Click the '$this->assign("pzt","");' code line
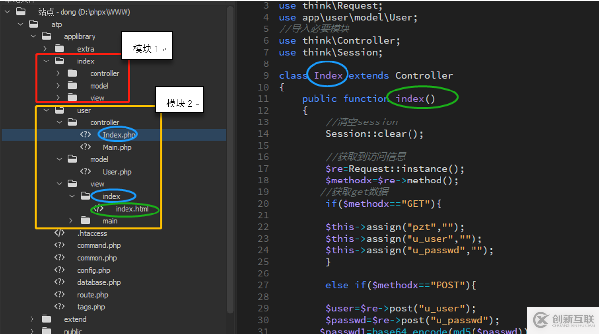 coord(395,227)
